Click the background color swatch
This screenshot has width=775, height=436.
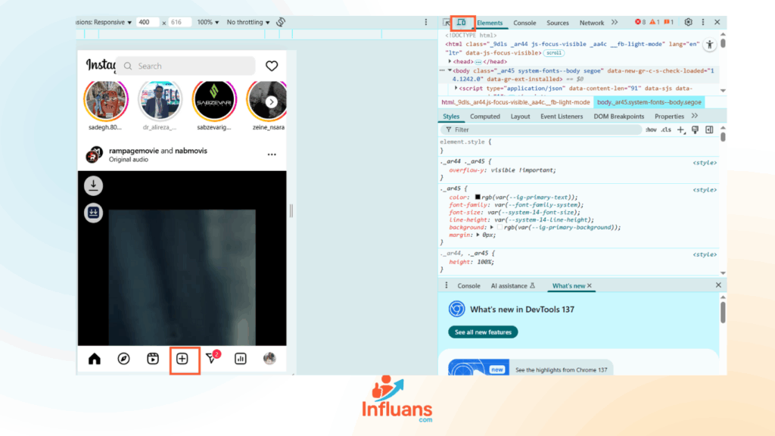pos(500,227)
